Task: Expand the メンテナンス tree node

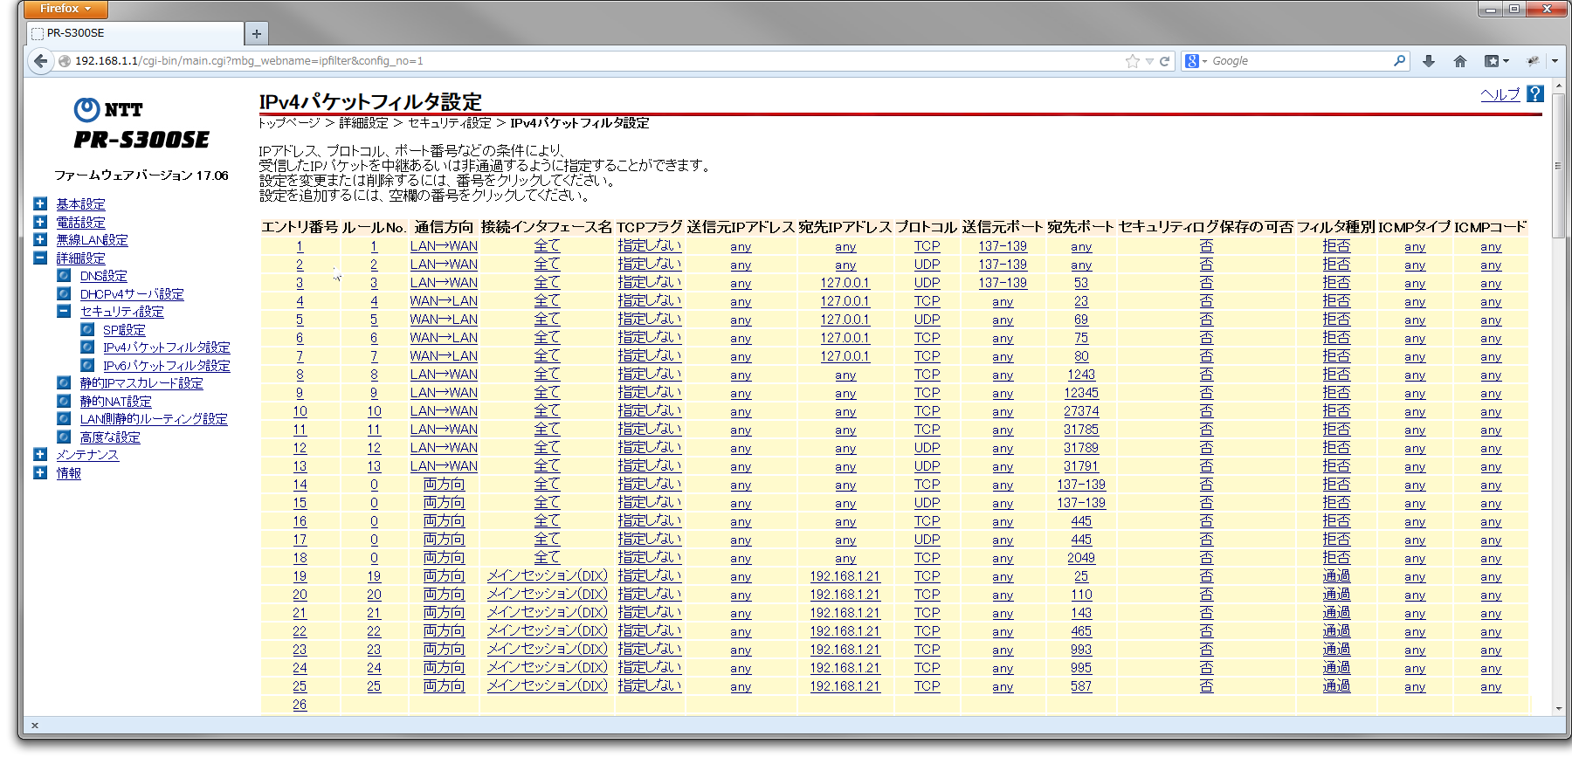Action: [x=40, y=455]
